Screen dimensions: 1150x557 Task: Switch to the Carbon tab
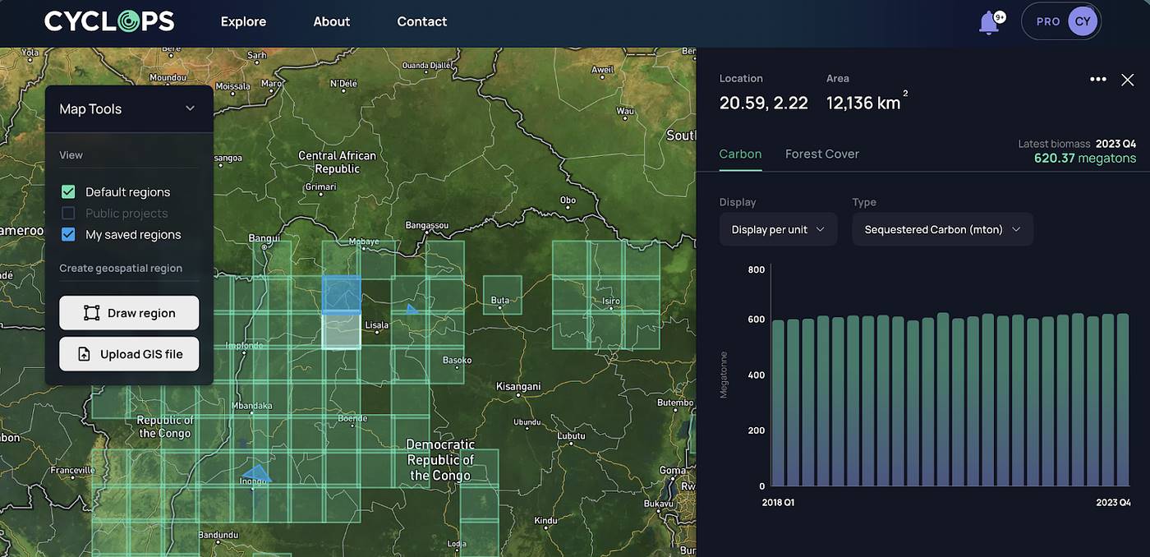point(740,154)
